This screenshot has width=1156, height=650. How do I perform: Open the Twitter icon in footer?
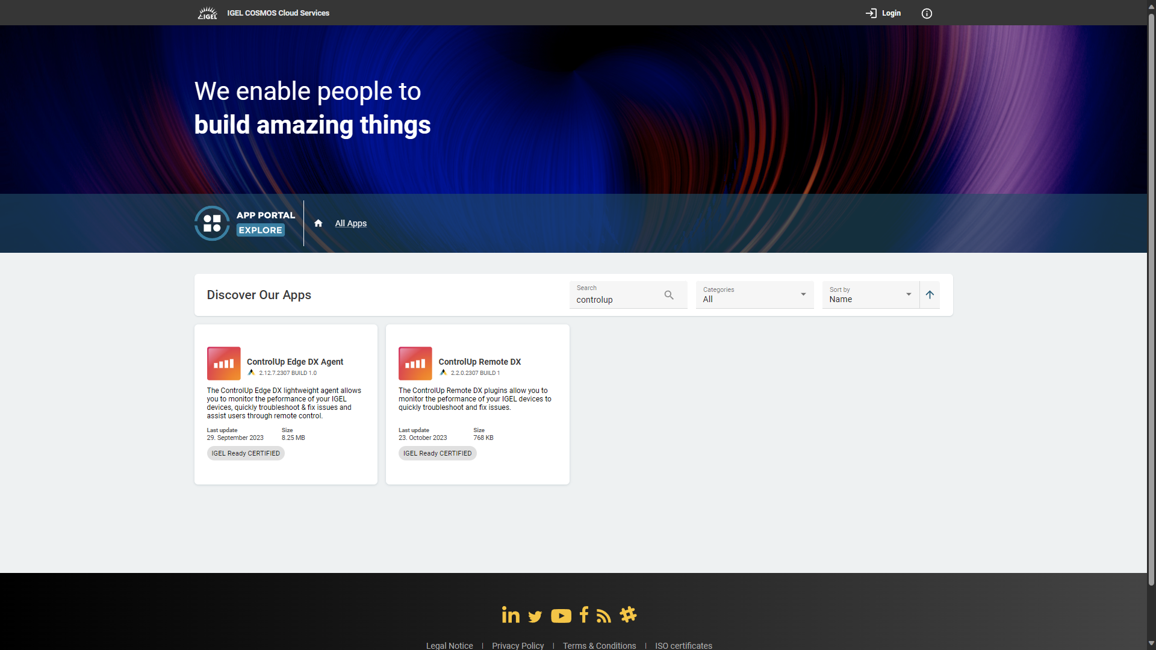535,616
